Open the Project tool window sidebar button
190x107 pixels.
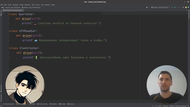(1, 12)
